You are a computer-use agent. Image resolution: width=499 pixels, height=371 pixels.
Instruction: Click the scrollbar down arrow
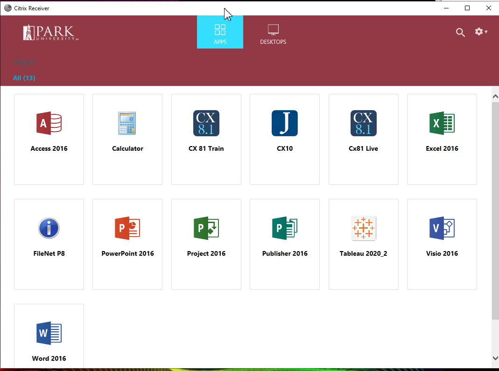coord(495,358)
